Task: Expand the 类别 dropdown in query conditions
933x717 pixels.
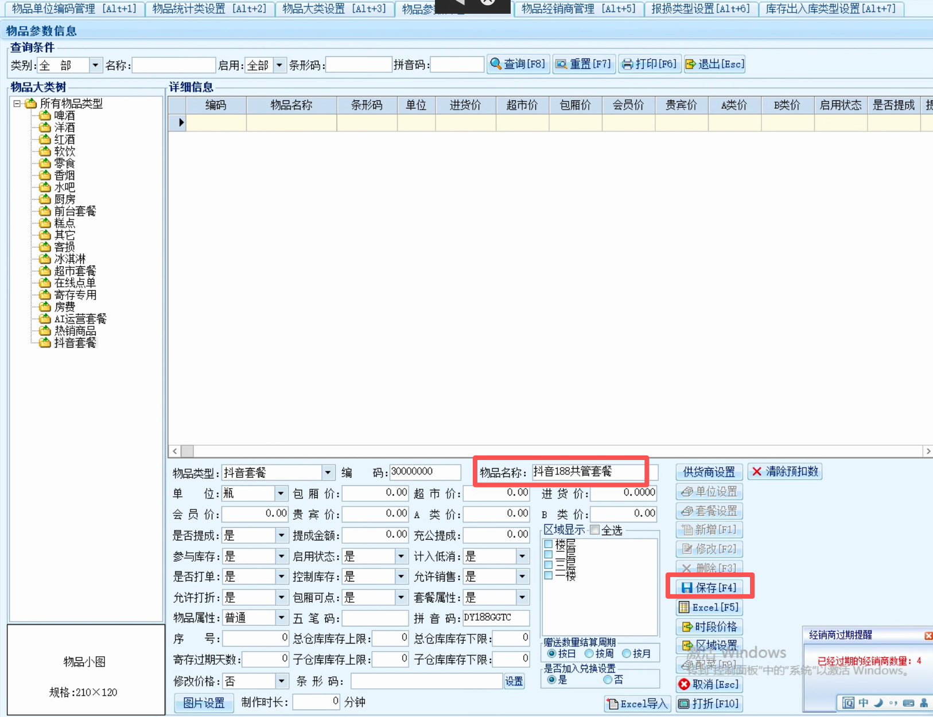Action: (x=96, y=65)
